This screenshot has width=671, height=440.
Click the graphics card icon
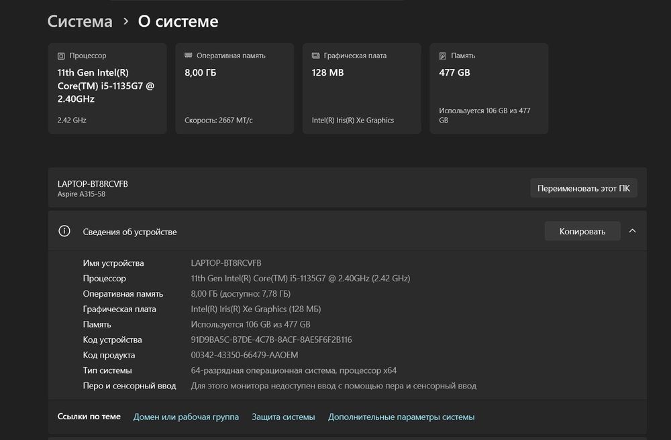click(316, 56)
